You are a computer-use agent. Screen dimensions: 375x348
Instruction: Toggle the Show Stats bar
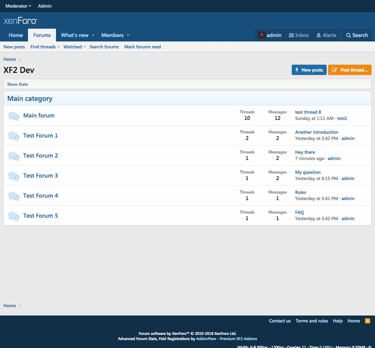(x=18, y=84)
